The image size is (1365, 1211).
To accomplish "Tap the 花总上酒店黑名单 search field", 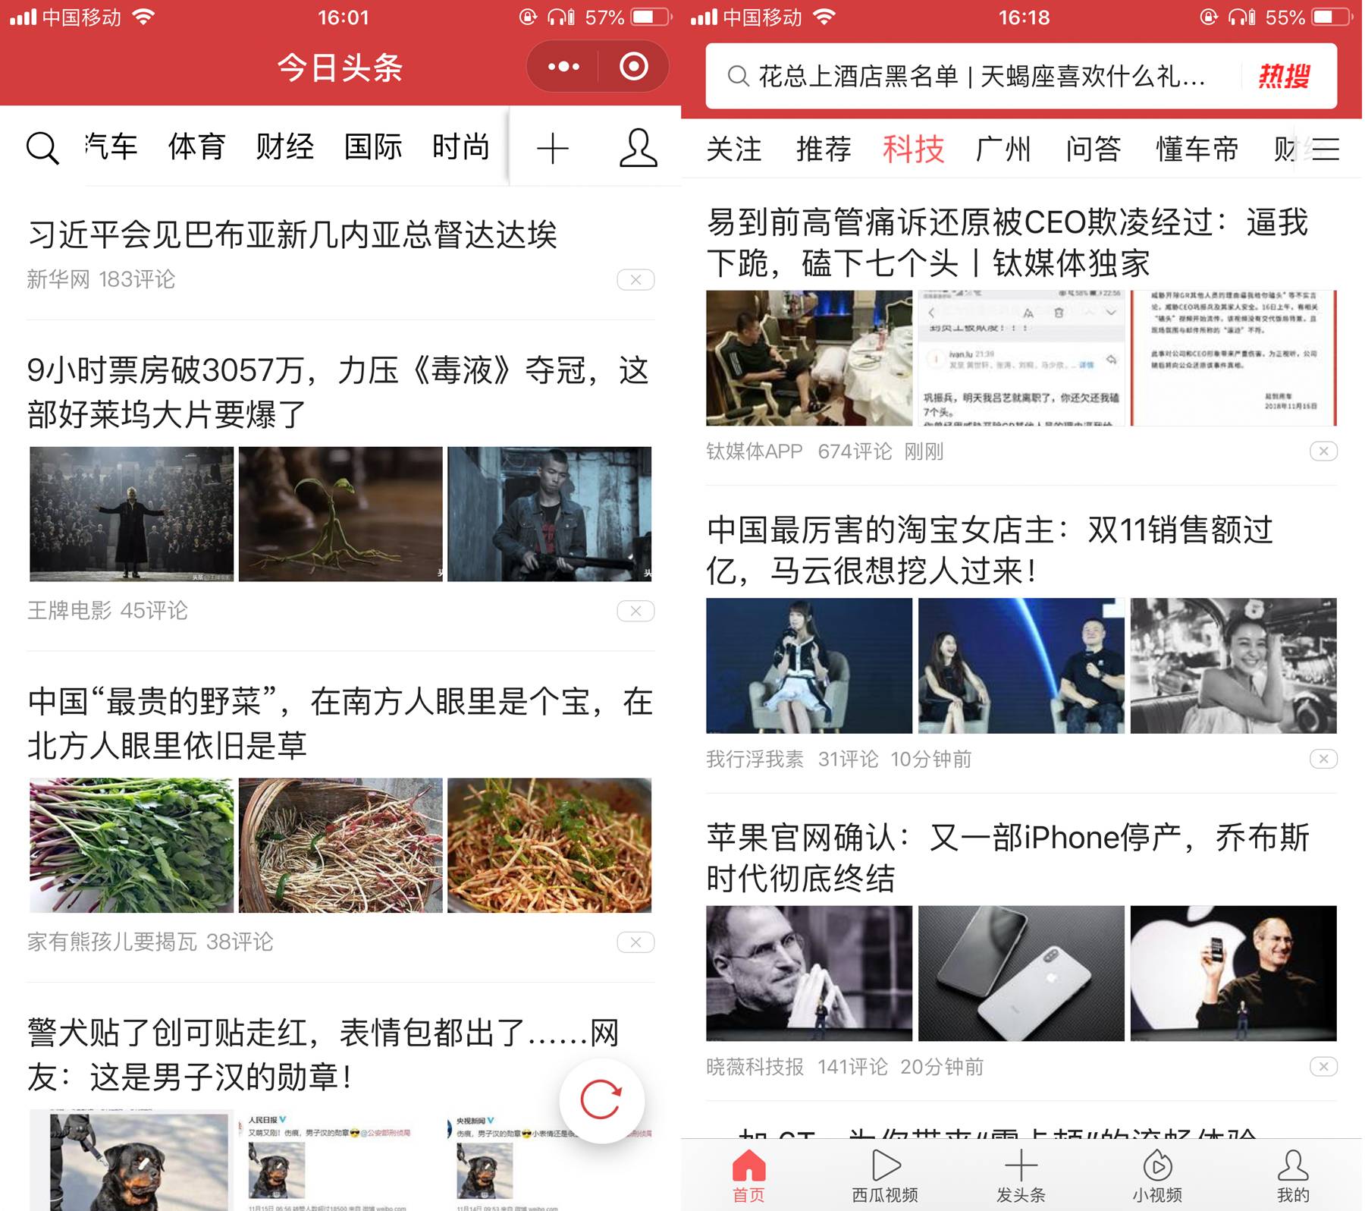I will [1021, 76].
